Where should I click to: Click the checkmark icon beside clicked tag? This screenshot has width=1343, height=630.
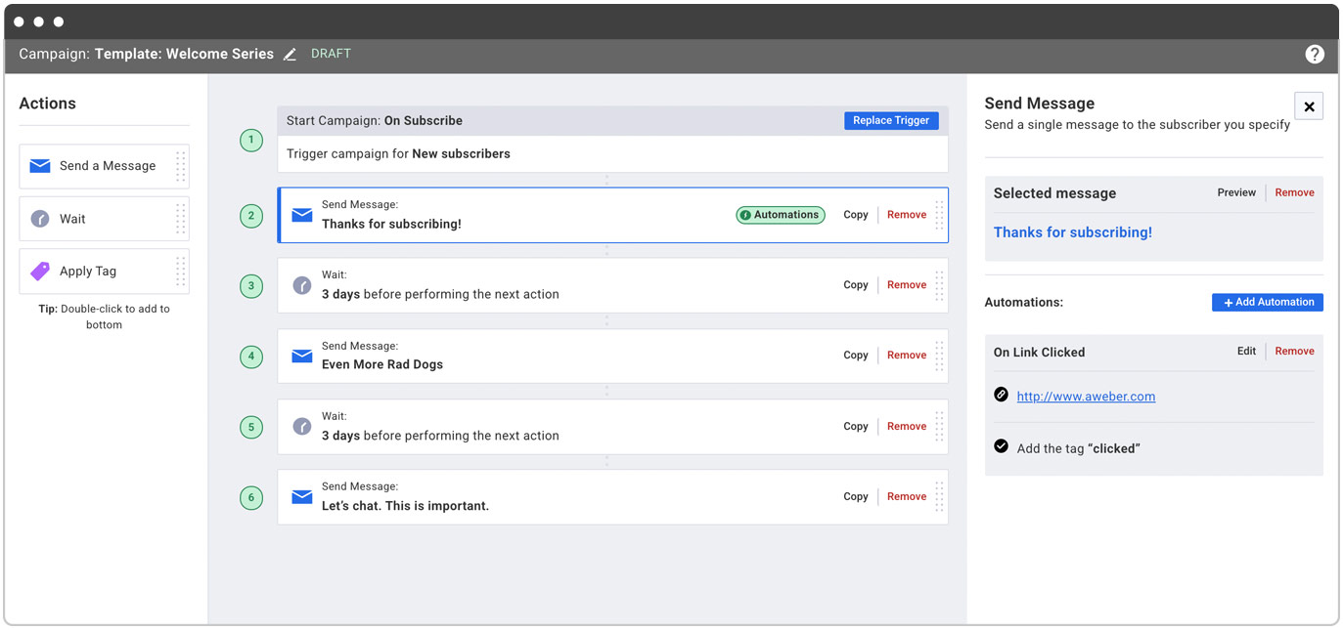tap(1001, 445)
